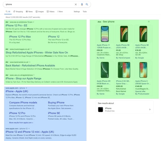Open the iPhone 12 sitelink under EE ad
The width and height of the screenshot is (161, 141).
click(54, 37)
